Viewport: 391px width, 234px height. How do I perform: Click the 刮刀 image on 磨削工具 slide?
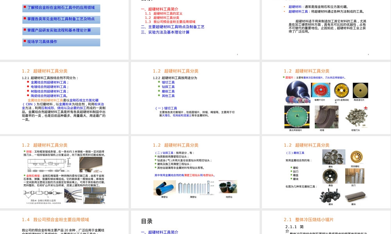355,176
